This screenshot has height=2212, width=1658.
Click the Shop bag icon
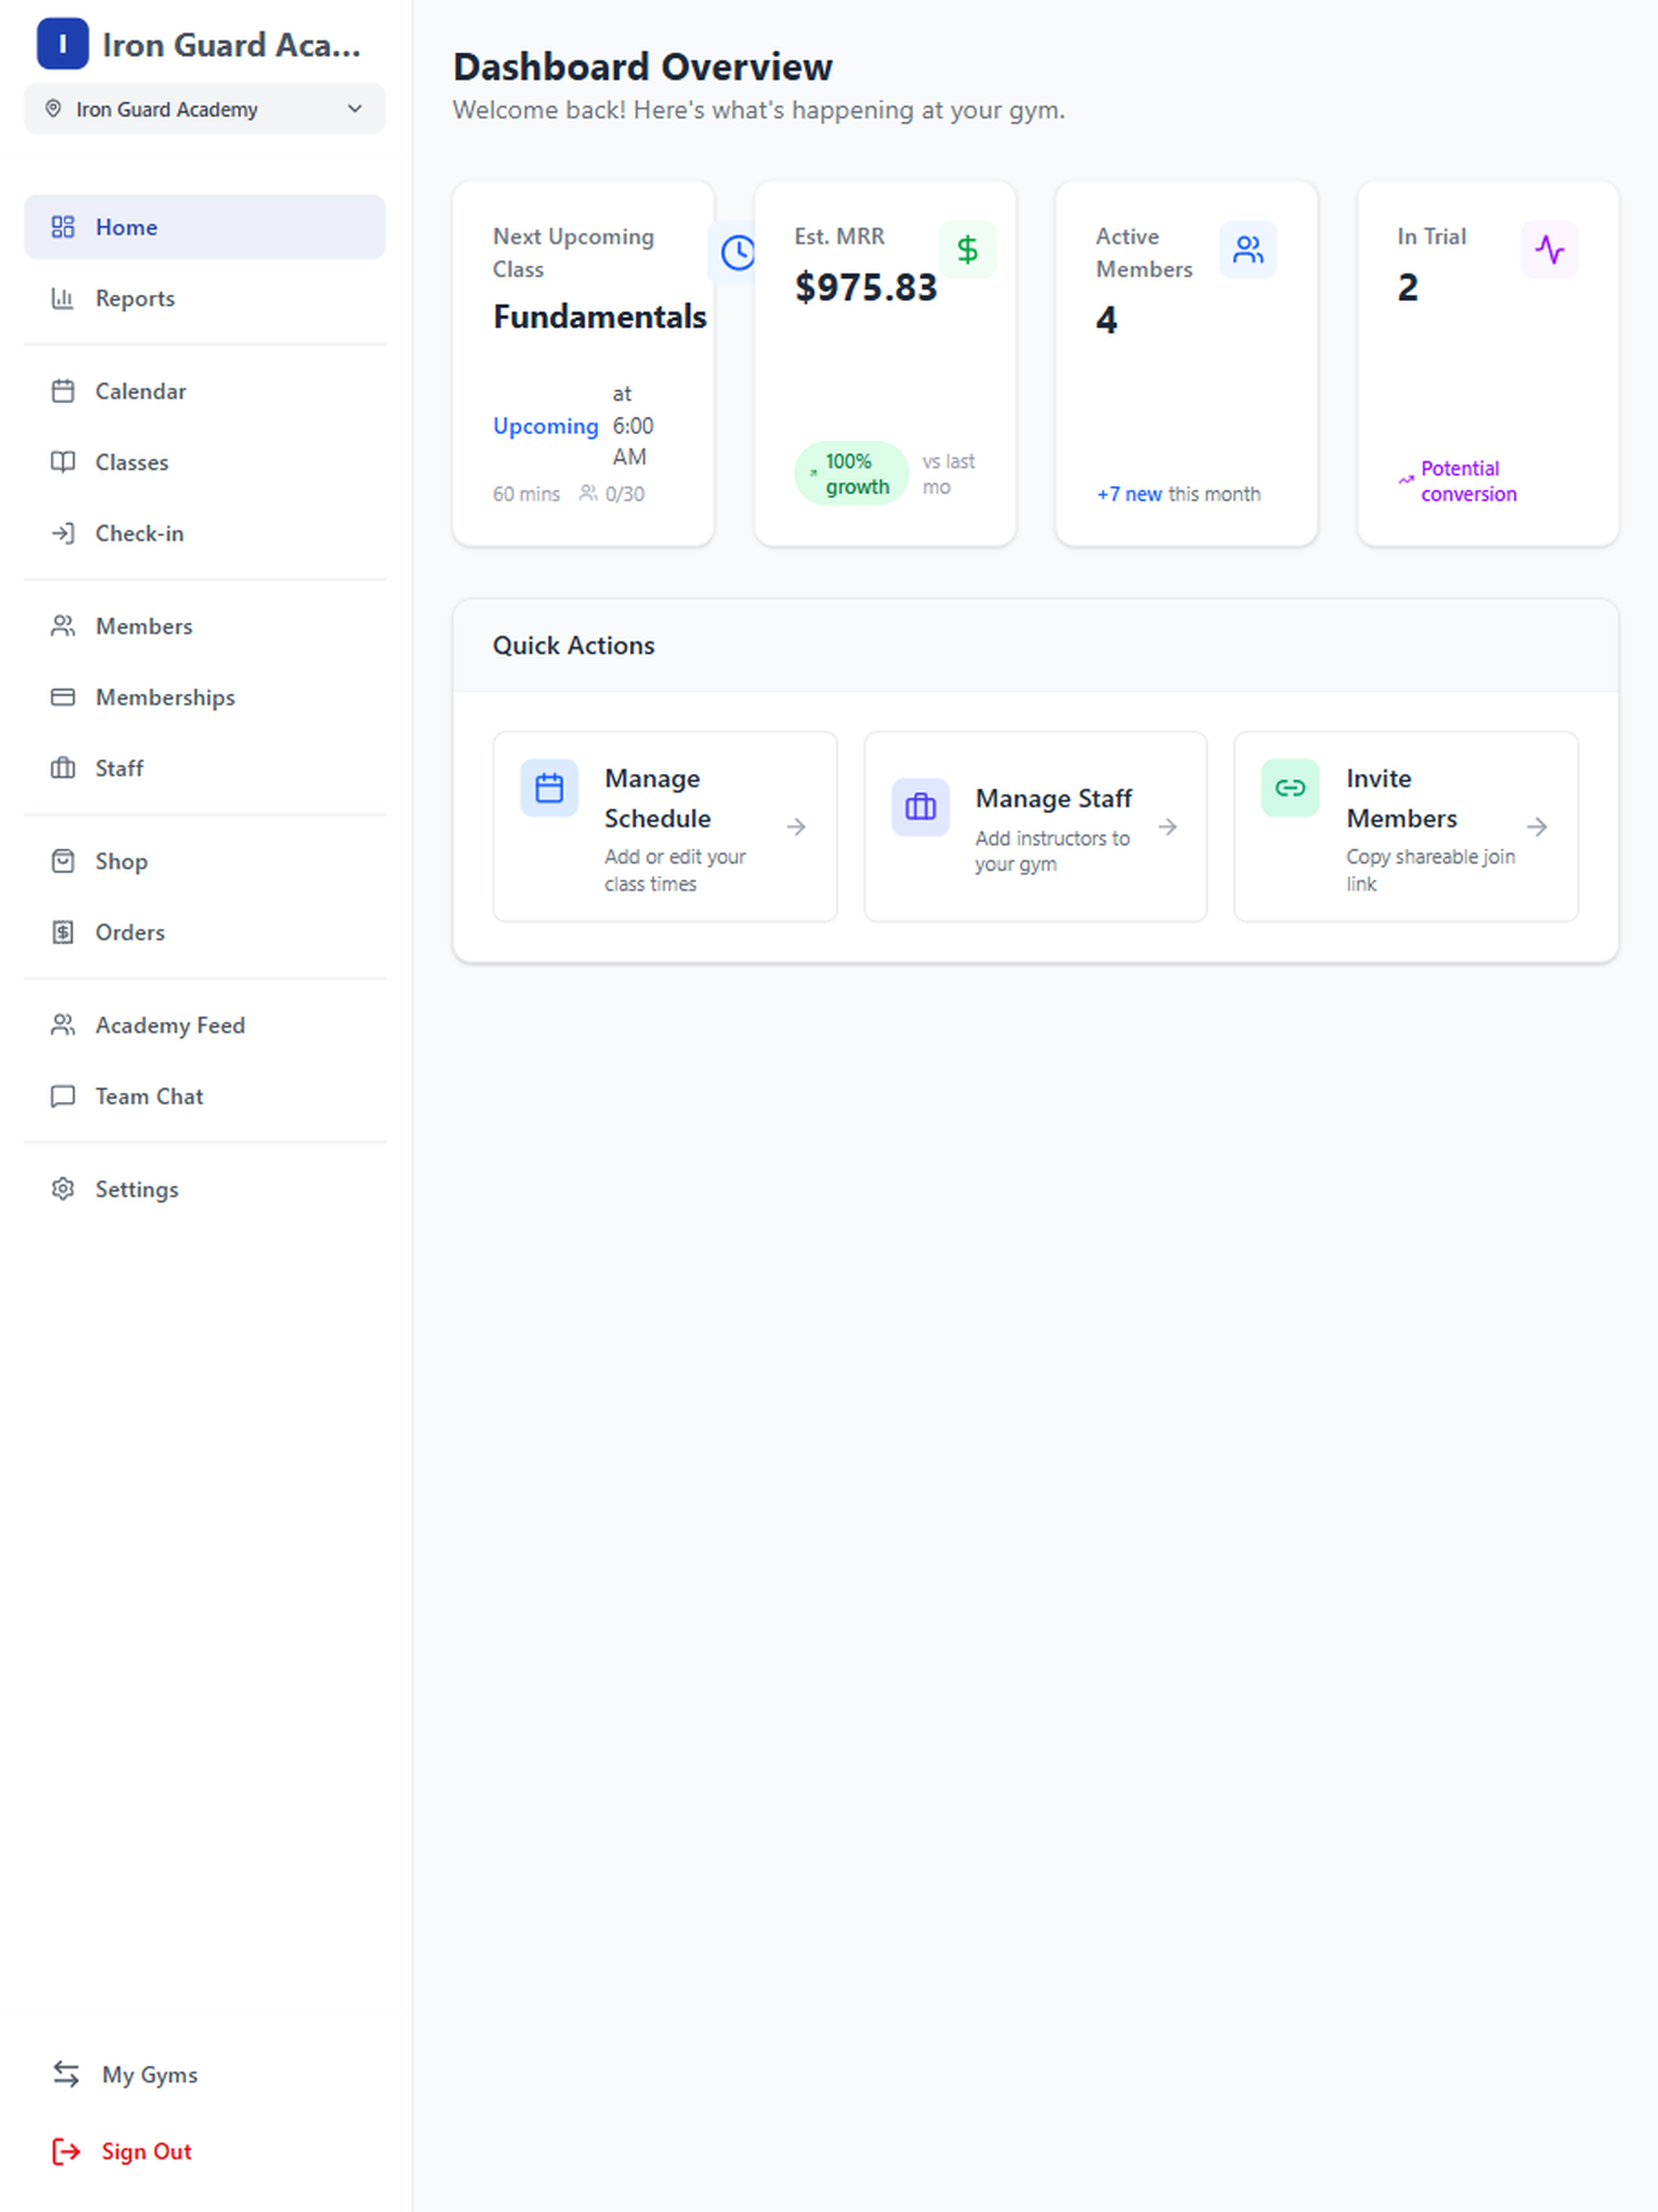63,861
